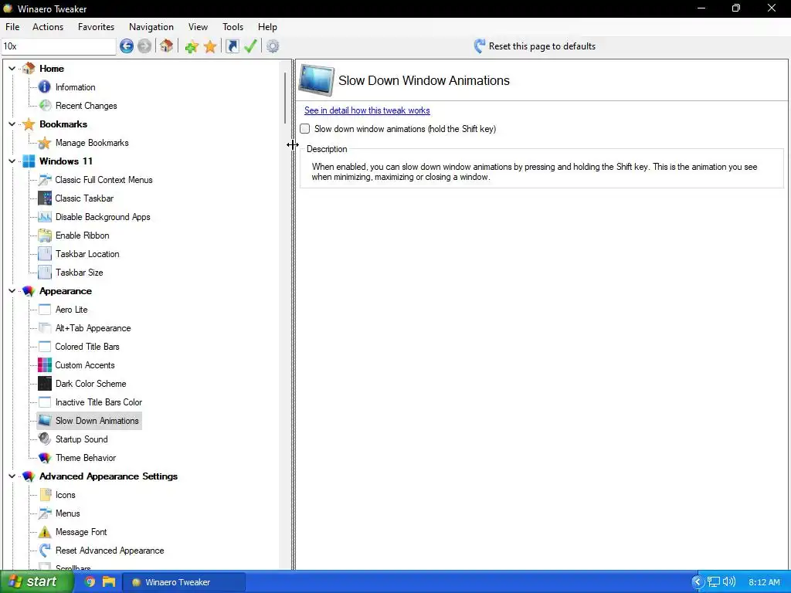Click the Dark Color Scheme icon

[44, 384]
